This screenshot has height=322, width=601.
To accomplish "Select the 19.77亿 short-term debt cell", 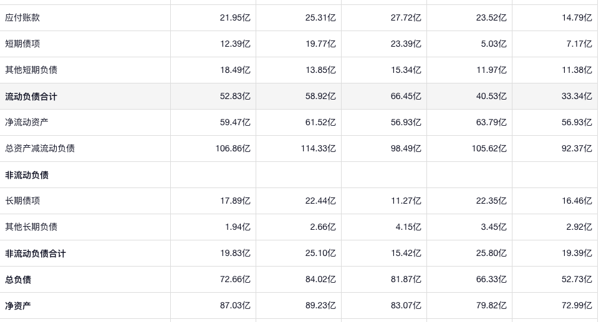I will [320, 44].
